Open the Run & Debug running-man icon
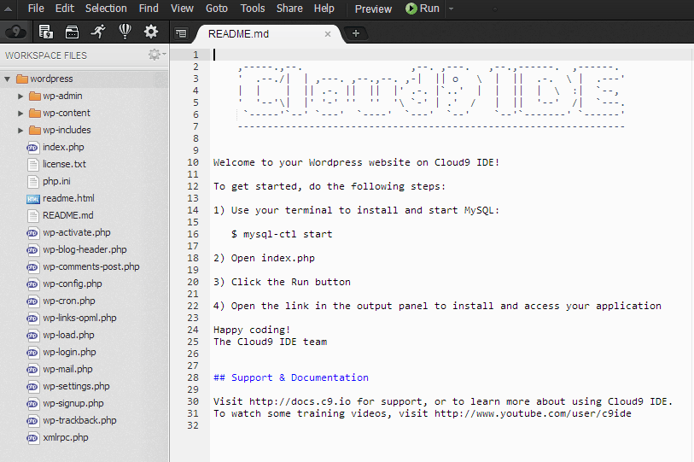Image resolution: width=694 pixels, height=462 pixels. (x=98, y=32)
